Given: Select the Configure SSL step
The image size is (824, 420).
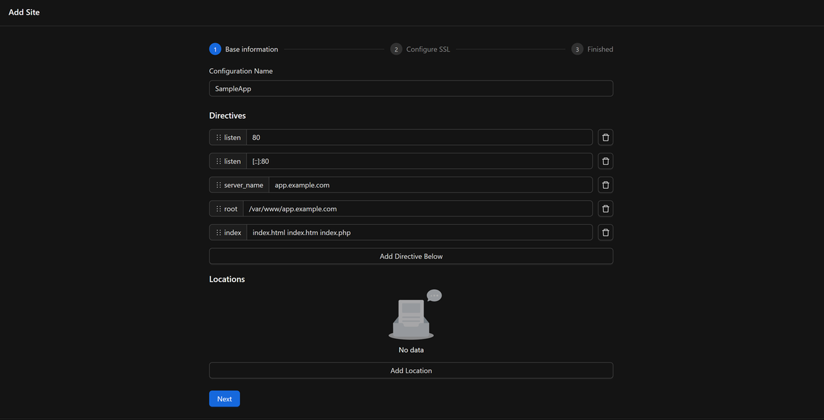Looking at the screenshot, I should coord(396,48).
